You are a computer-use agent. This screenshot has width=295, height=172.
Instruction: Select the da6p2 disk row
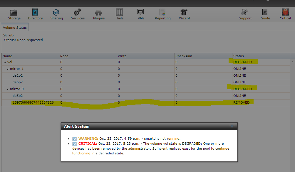pos(146,82)
